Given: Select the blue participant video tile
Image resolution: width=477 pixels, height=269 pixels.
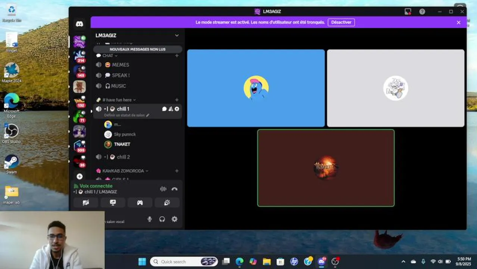Looking at the screenshot, I should coord(256,88).
